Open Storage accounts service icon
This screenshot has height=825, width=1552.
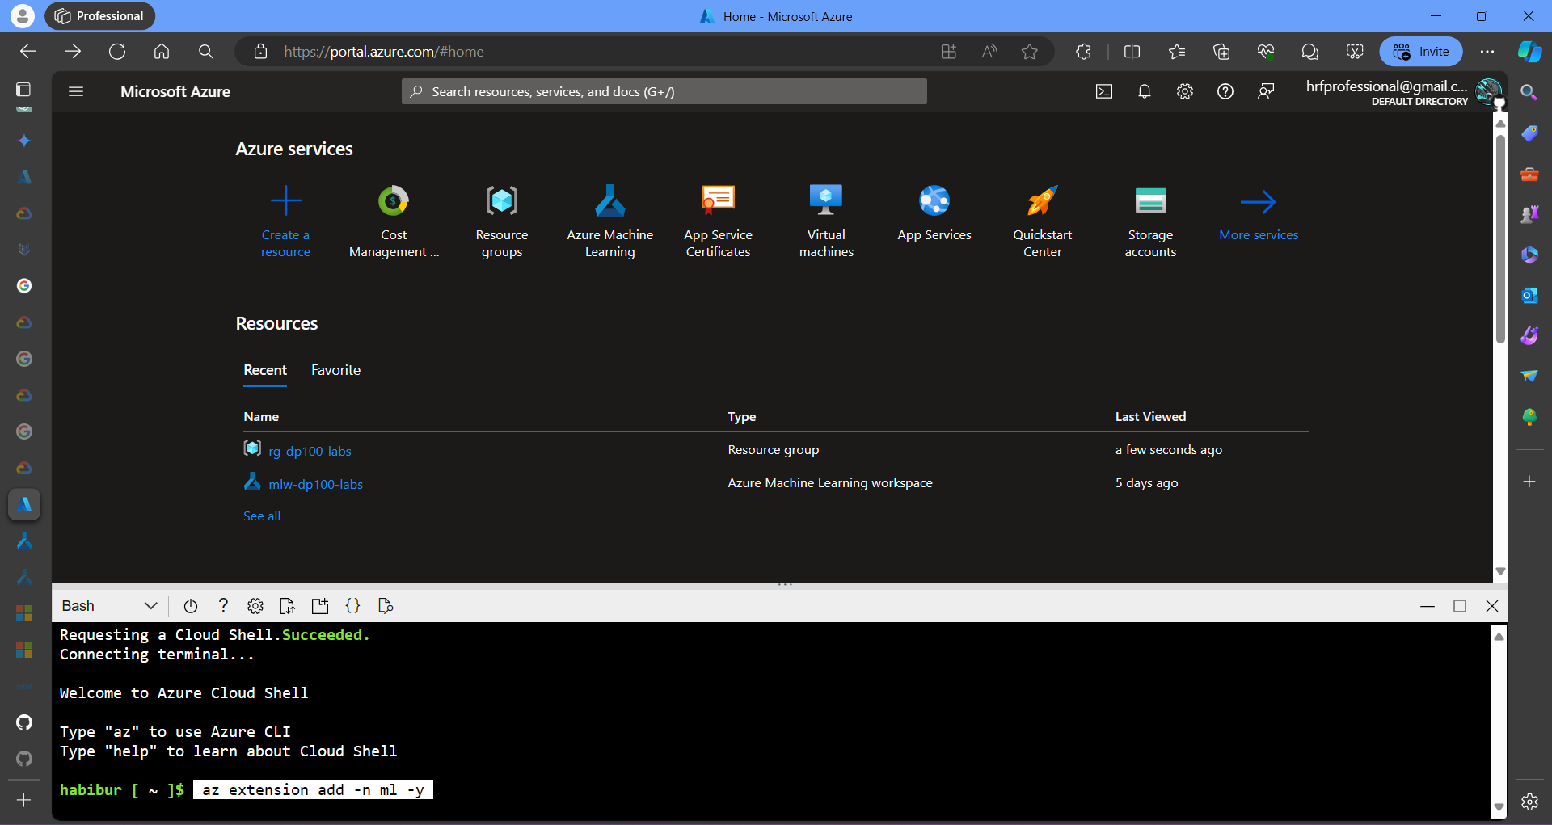pos(1150,200)
